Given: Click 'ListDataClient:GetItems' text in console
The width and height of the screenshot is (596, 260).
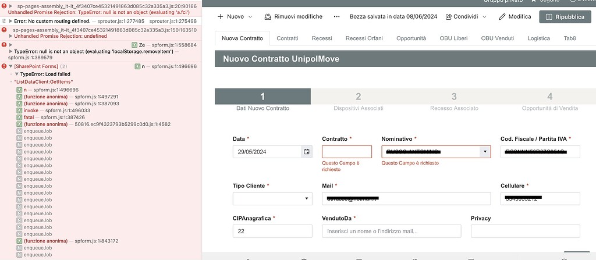Looking at the screenshot, I should click(43, 82).
